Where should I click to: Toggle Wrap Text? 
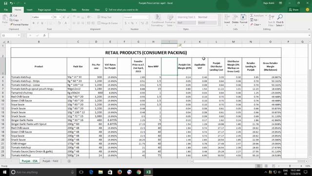click(x=104, y=17)
